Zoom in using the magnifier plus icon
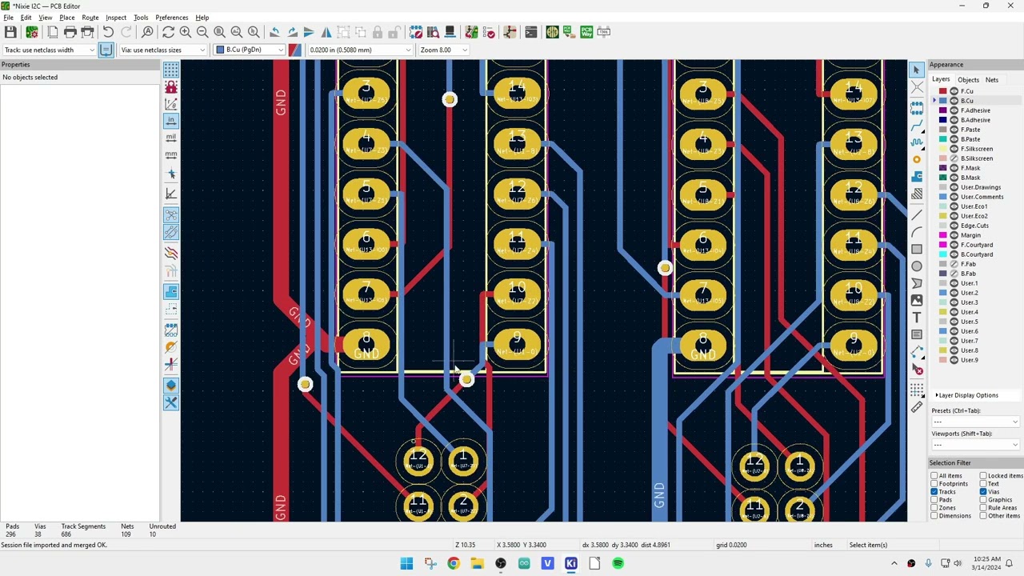1024x576 pixels. coord(186,32)
